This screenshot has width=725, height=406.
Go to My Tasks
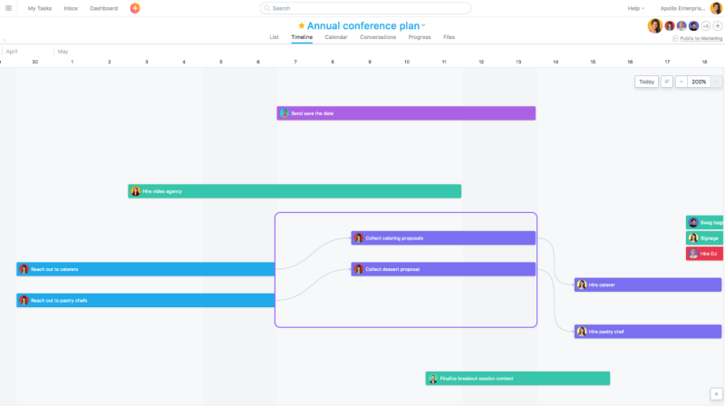point(40,8)
